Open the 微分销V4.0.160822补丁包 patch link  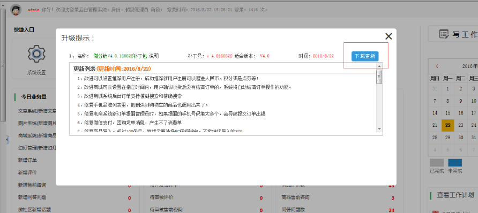(120, 56)
